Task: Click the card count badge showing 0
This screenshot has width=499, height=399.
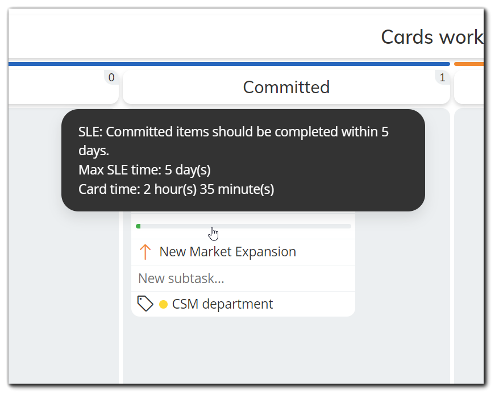Action: point(111,77)
